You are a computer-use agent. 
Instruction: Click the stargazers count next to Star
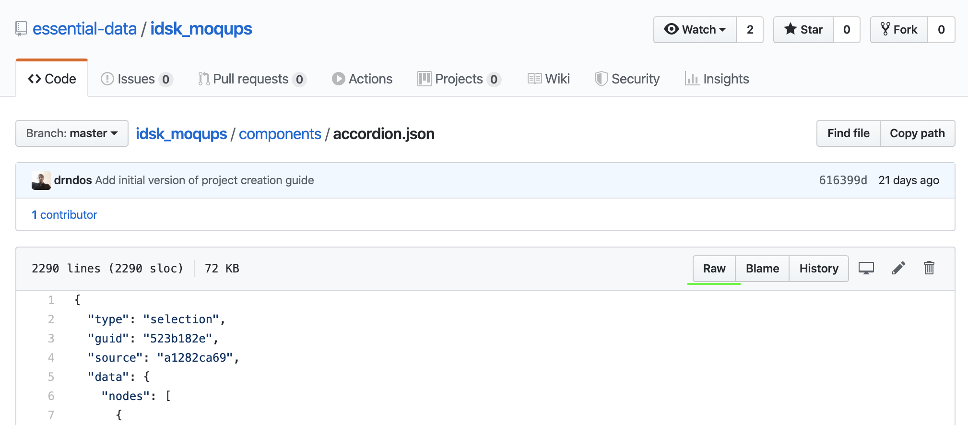[847, 30]
